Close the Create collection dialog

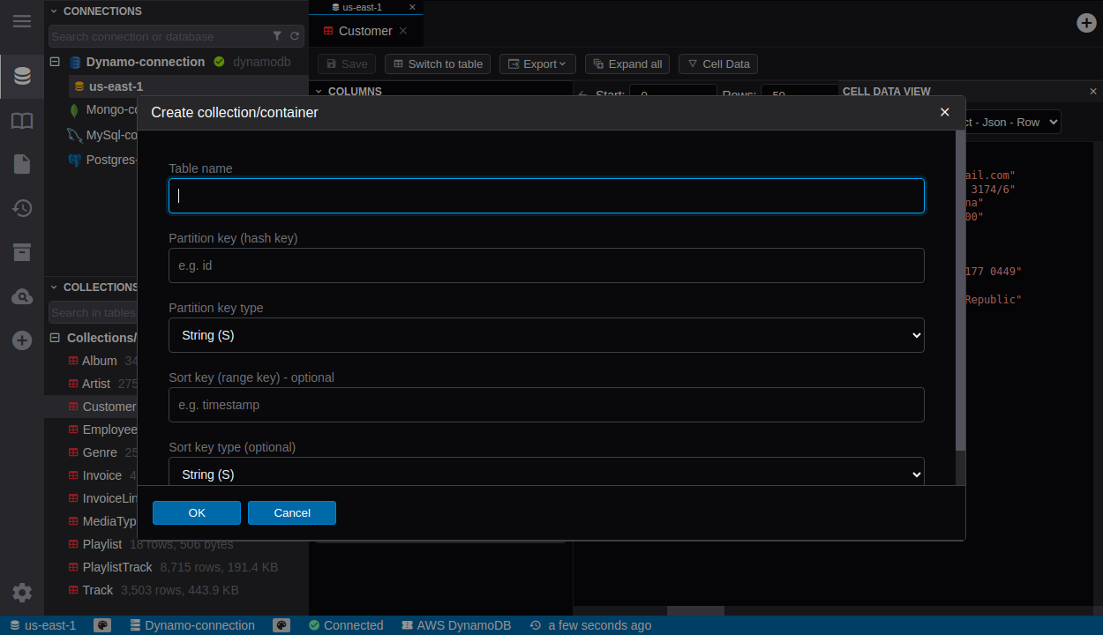(x=944, y=112)
